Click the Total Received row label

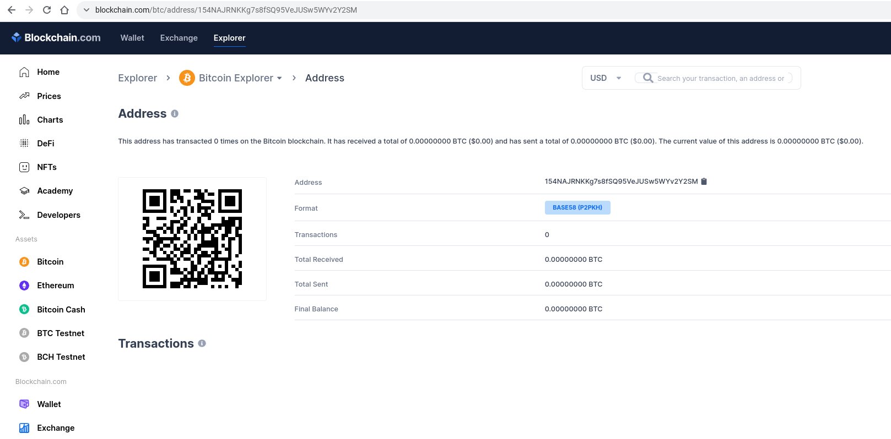[x=318, y=260]
